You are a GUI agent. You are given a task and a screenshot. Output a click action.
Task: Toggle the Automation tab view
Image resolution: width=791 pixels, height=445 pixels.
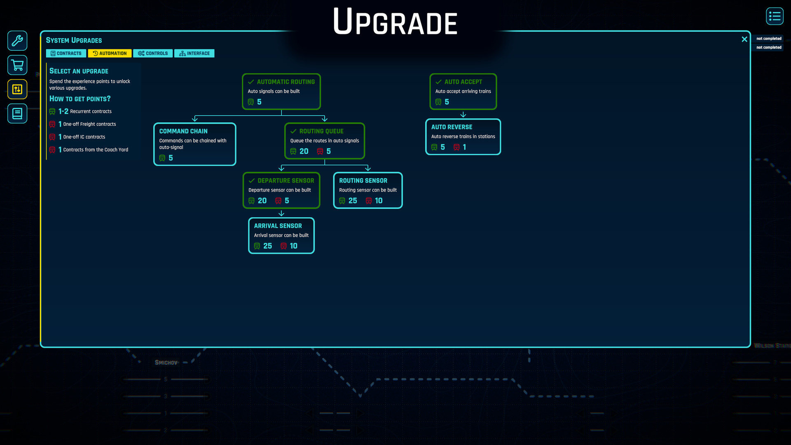(x=110, y=53)
